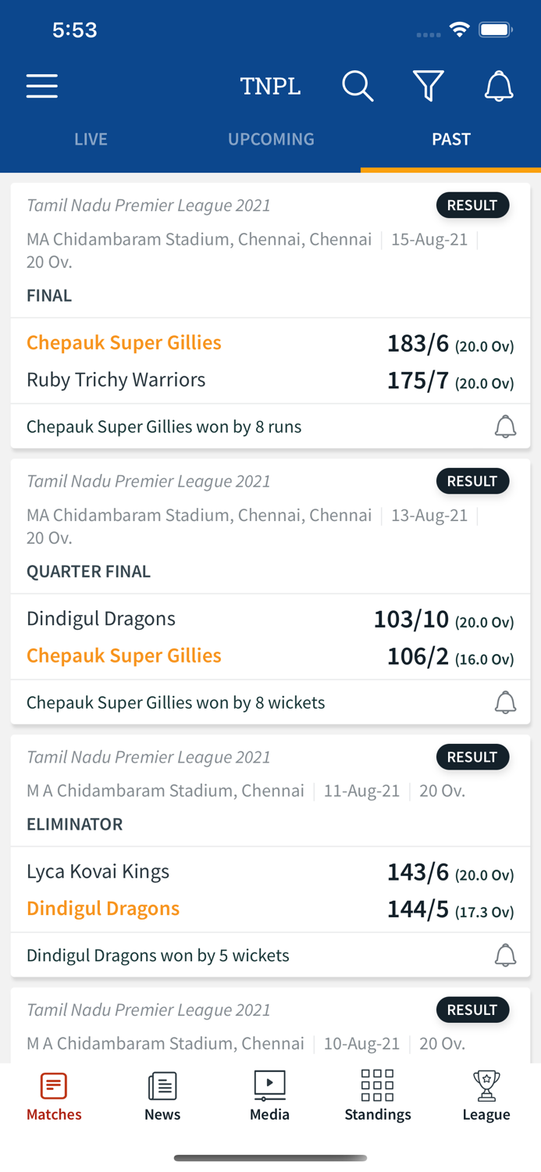Switch to the LIVE tab
541x1172 pixels.
click(91, 139)
